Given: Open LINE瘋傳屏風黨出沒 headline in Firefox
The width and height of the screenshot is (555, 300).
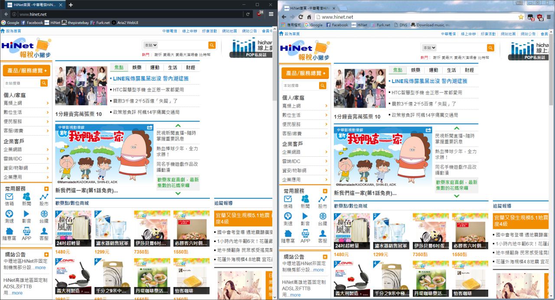Looking at the screenshot, I should coord(150,78).
